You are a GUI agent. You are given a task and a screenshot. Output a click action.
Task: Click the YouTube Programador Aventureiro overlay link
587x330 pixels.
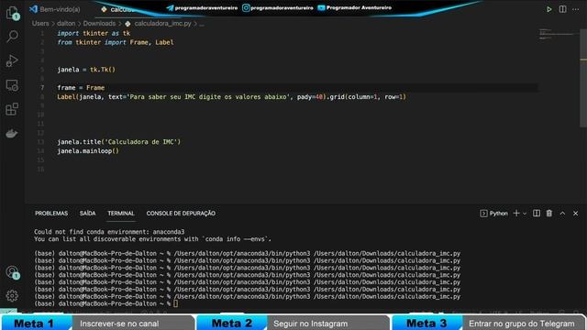355,7
